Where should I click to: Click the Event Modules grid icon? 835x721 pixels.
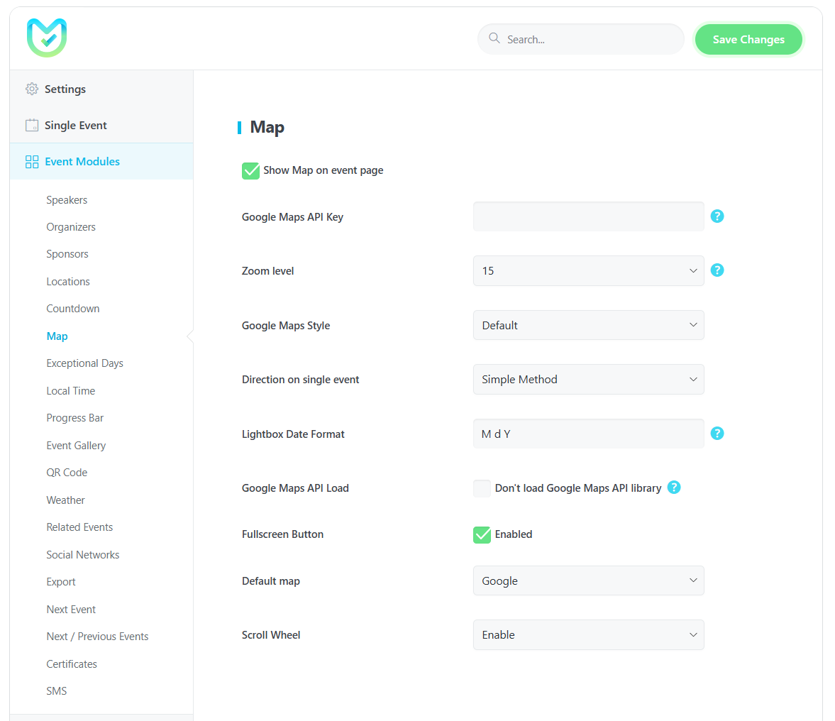[x=32, y=162]
